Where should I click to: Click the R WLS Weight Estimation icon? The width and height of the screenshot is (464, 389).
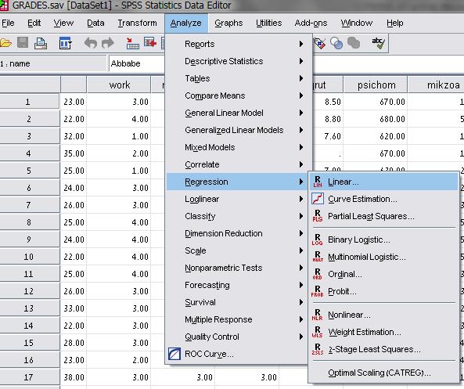pyautogui.click(x=317, y=332)
